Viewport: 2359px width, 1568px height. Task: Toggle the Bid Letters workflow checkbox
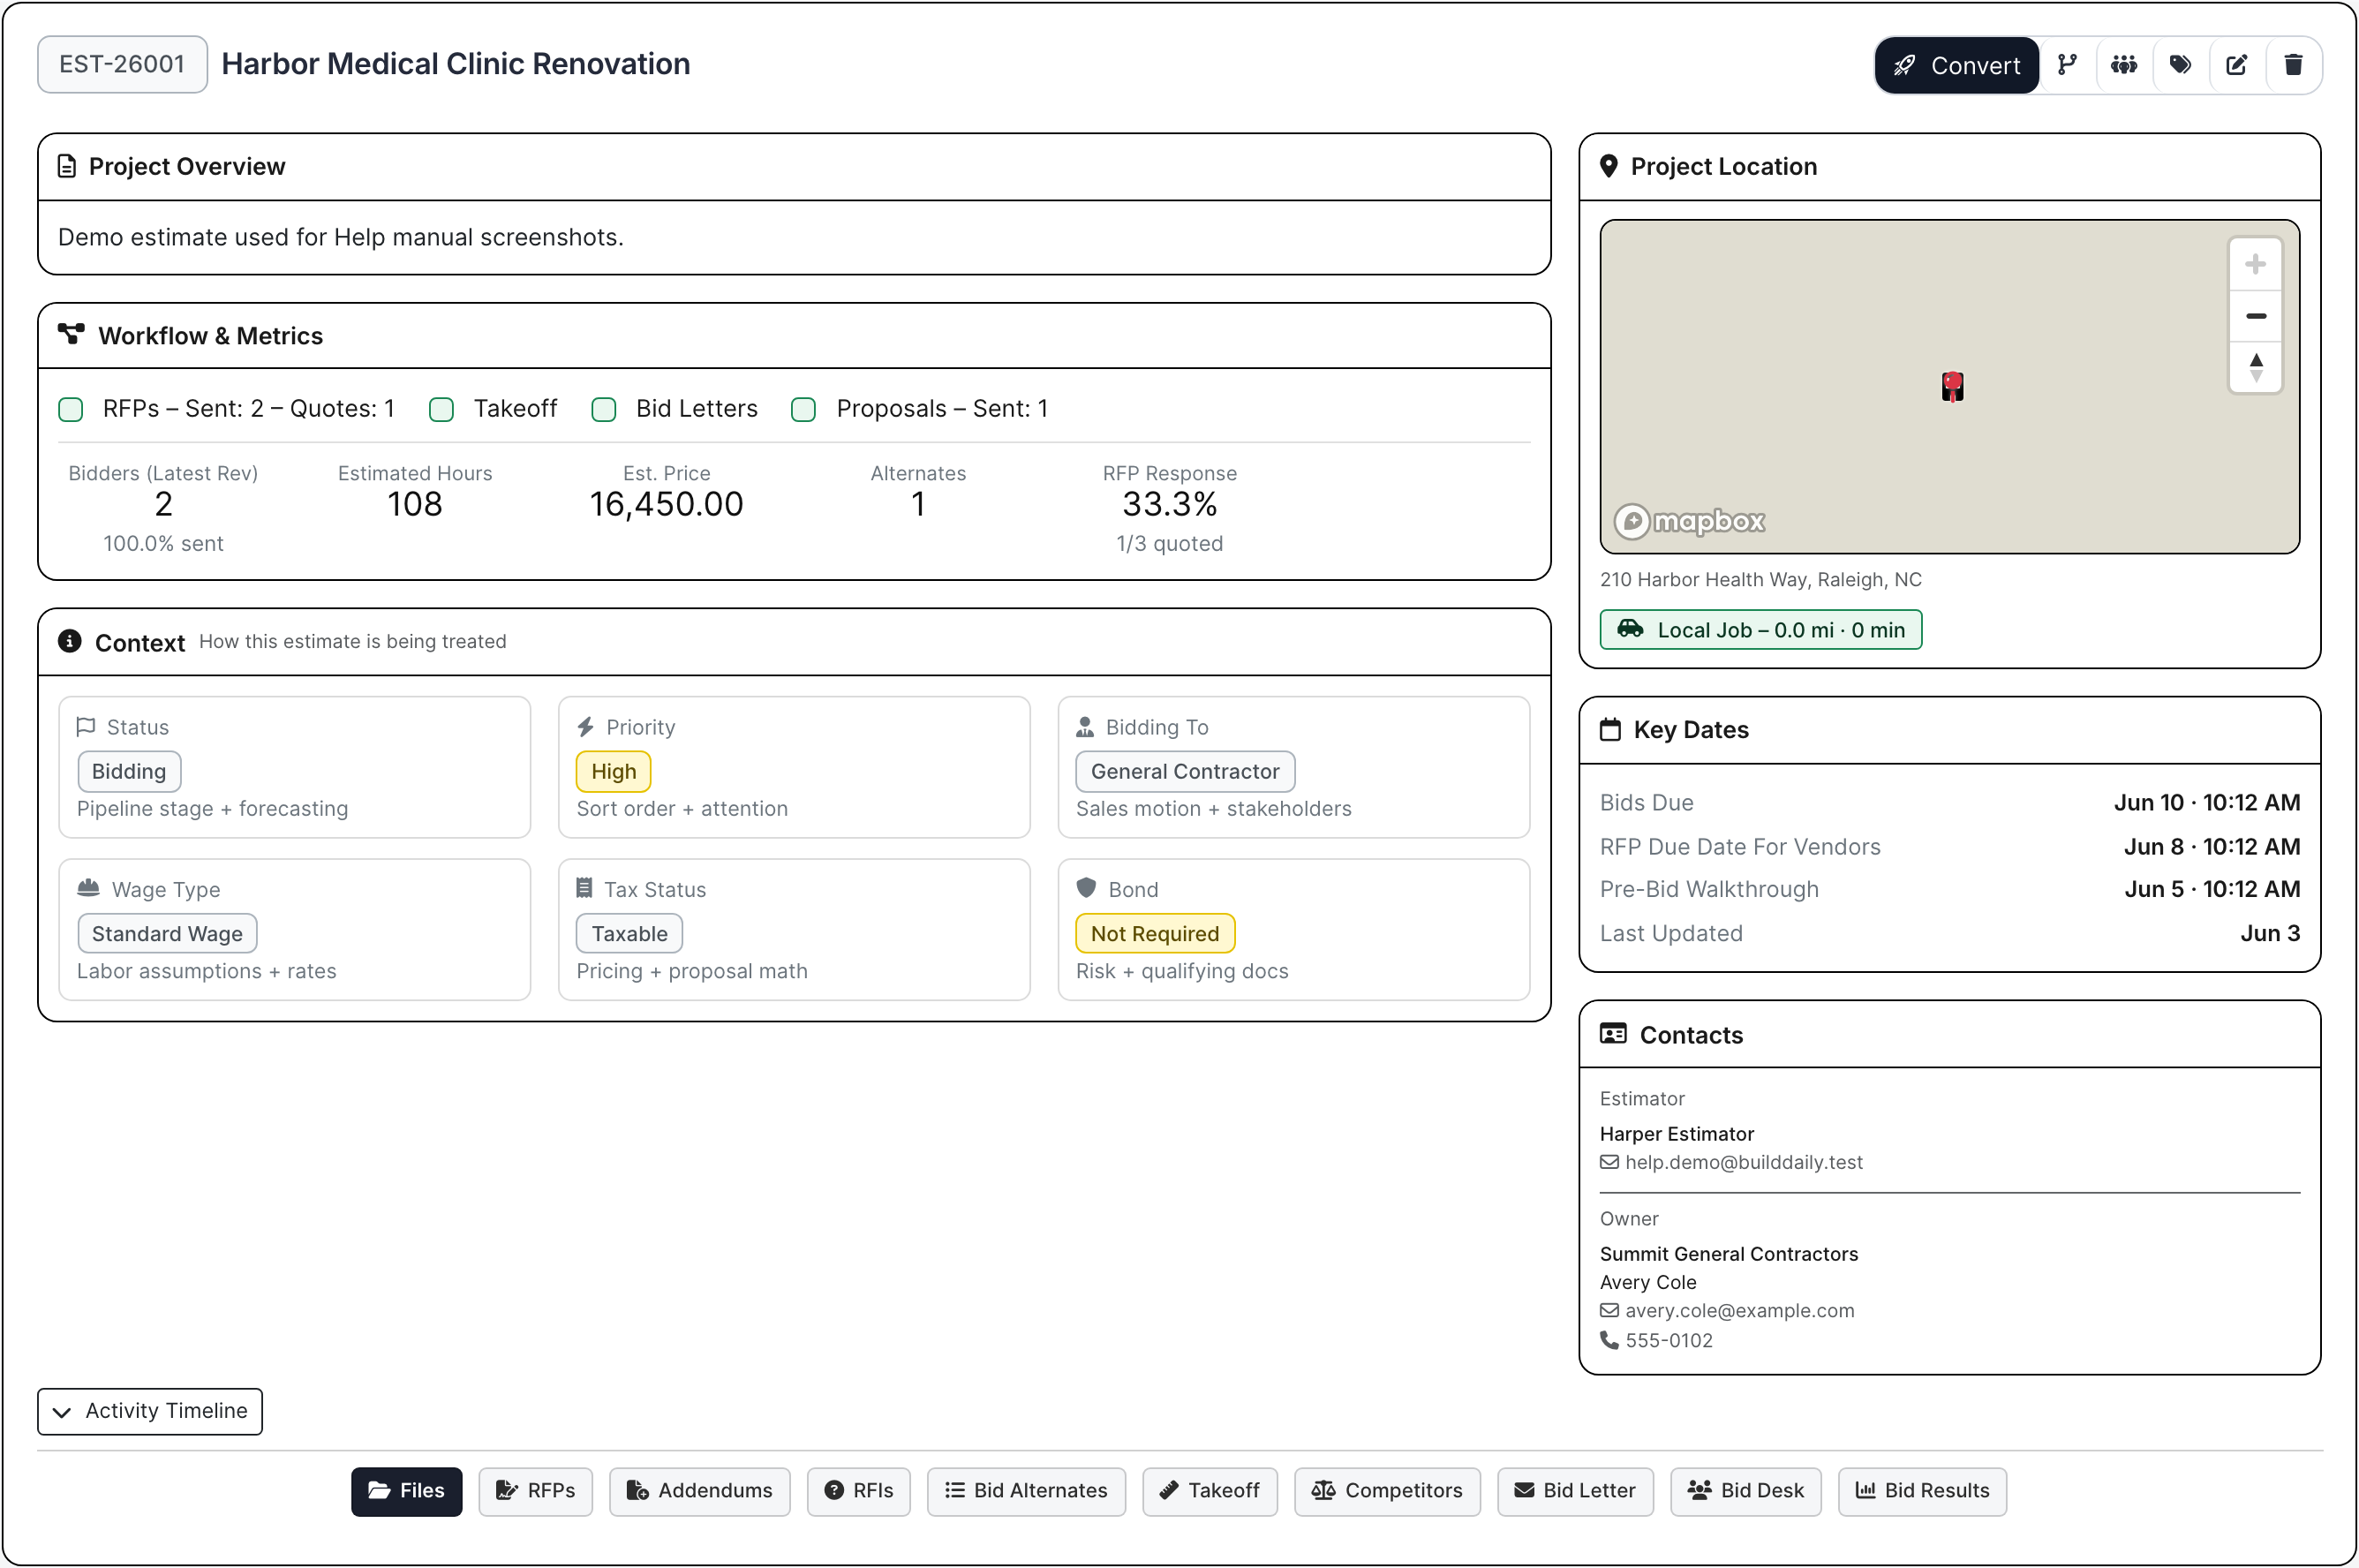pyautogui.click(x=603, y=409)
